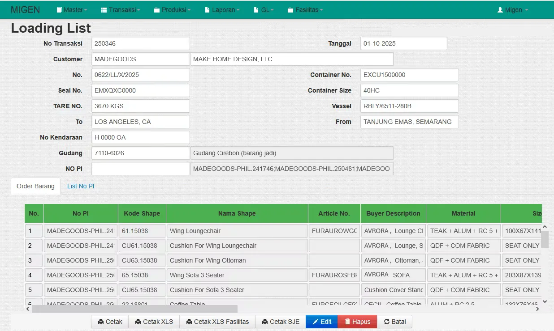This screenshot has width=554, height=331.
Task: Click the Seal No. input field
Action: pyautogui.click(x=141, y=90)
